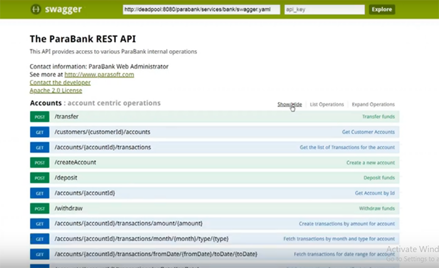
Task: Click Fetch transactions by month and type description
Action: click(339, 239)
